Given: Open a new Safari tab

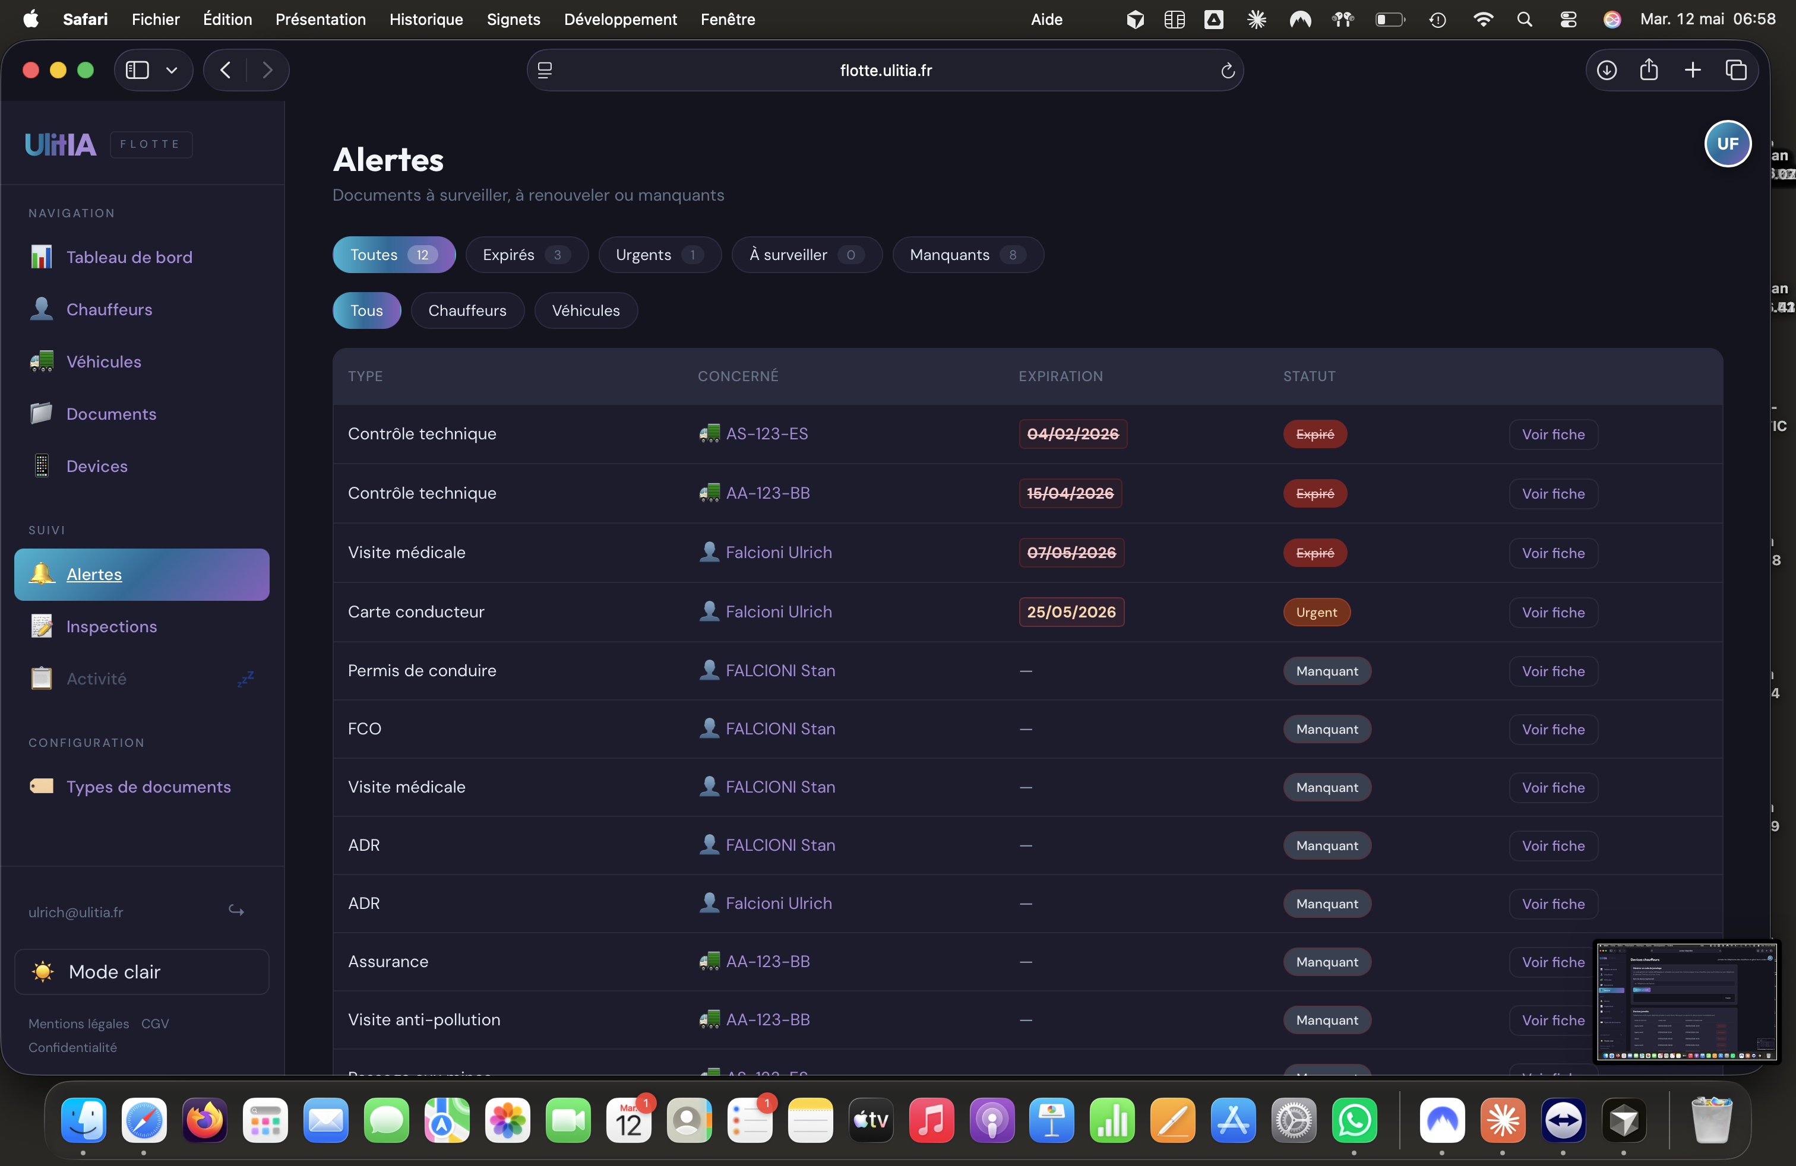Looking at the screenshot, I should coord(1693,70).
